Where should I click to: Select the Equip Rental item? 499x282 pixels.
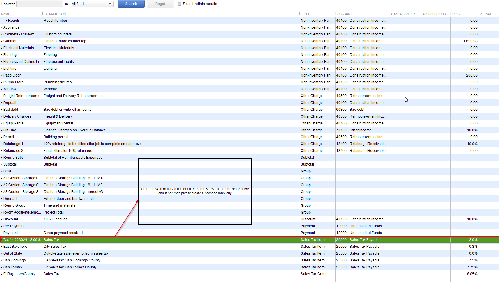pyautogui.click(x=14, y=123)
